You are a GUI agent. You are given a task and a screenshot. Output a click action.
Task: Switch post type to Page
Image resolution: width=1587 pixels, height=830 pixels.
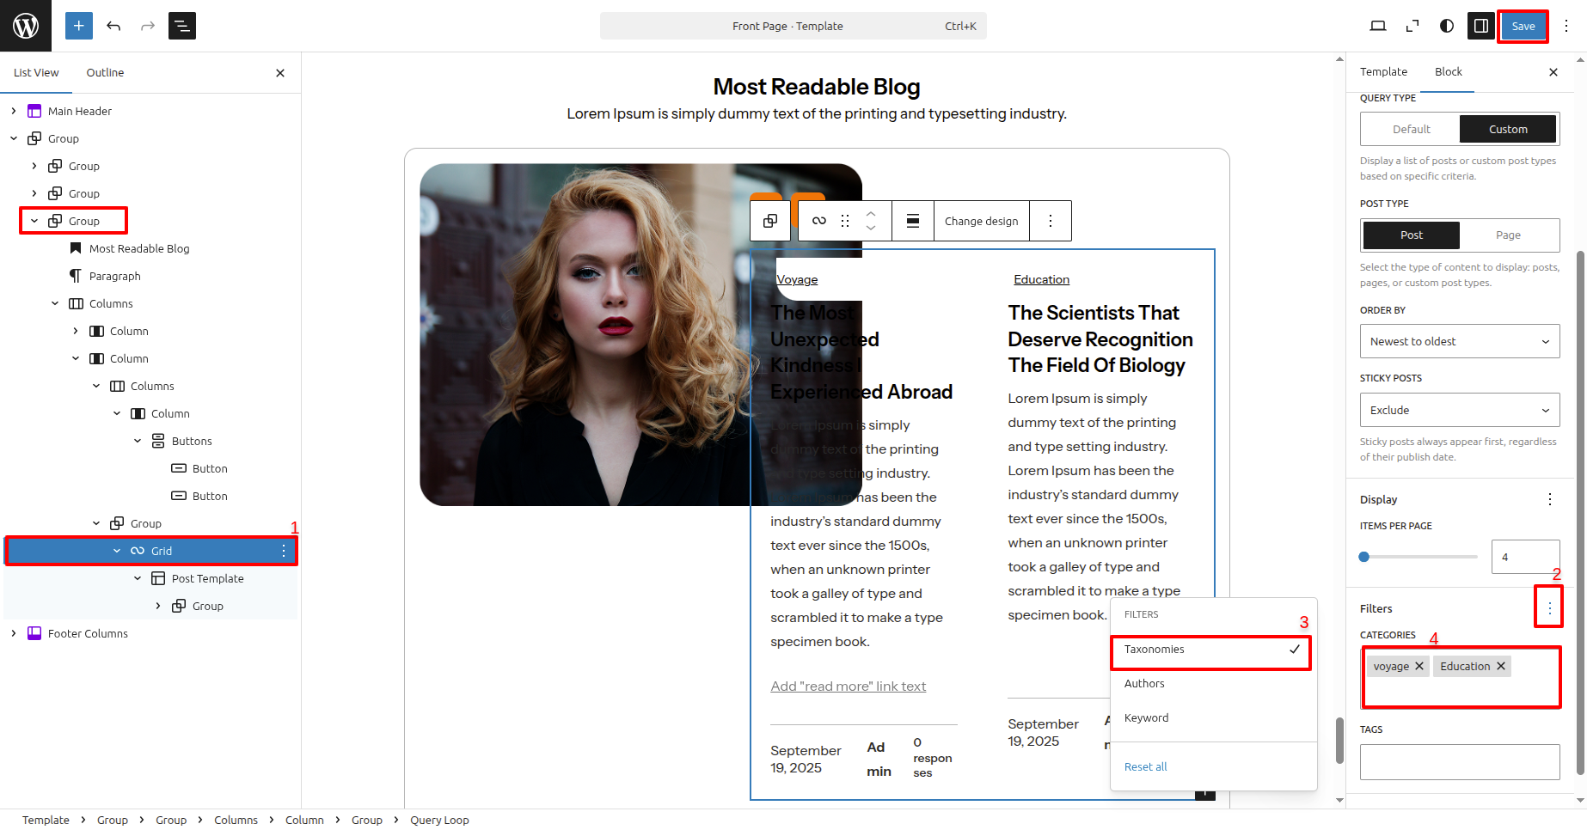click(x=1508, y=235)
